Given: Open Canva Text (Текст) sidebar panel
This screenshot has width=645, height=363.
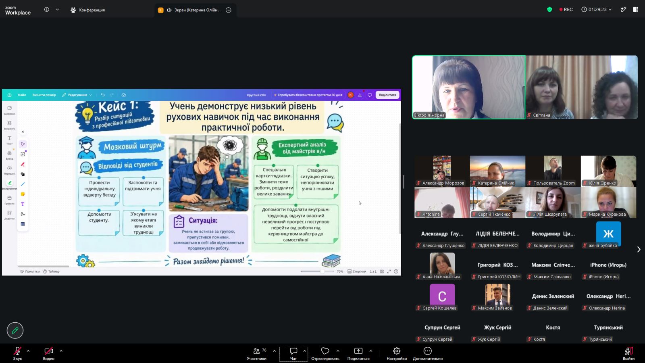Looking at the screenshot, I should tap(9, 140).
